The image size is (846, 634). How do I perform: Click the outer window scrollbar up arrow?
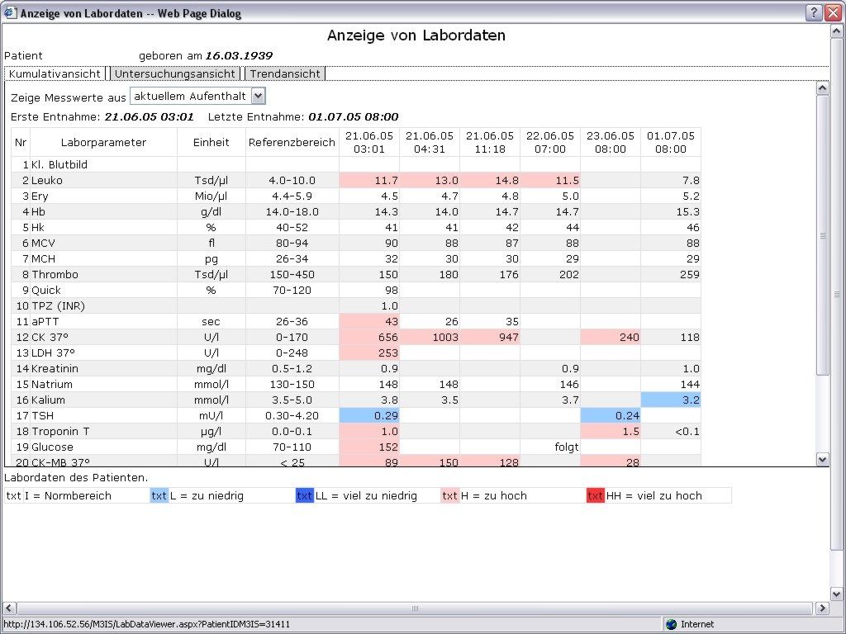pyautogui.click(x=837, y=31)
